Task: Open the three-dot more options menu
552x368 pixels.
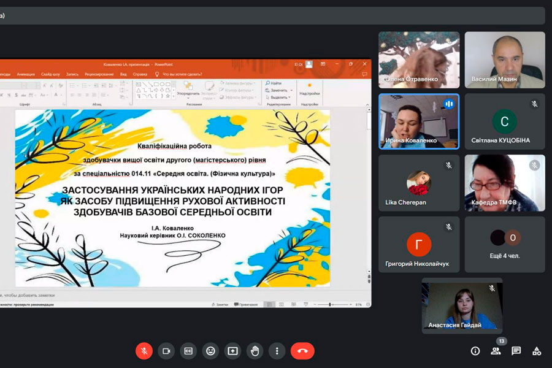Action: point(277,351)
